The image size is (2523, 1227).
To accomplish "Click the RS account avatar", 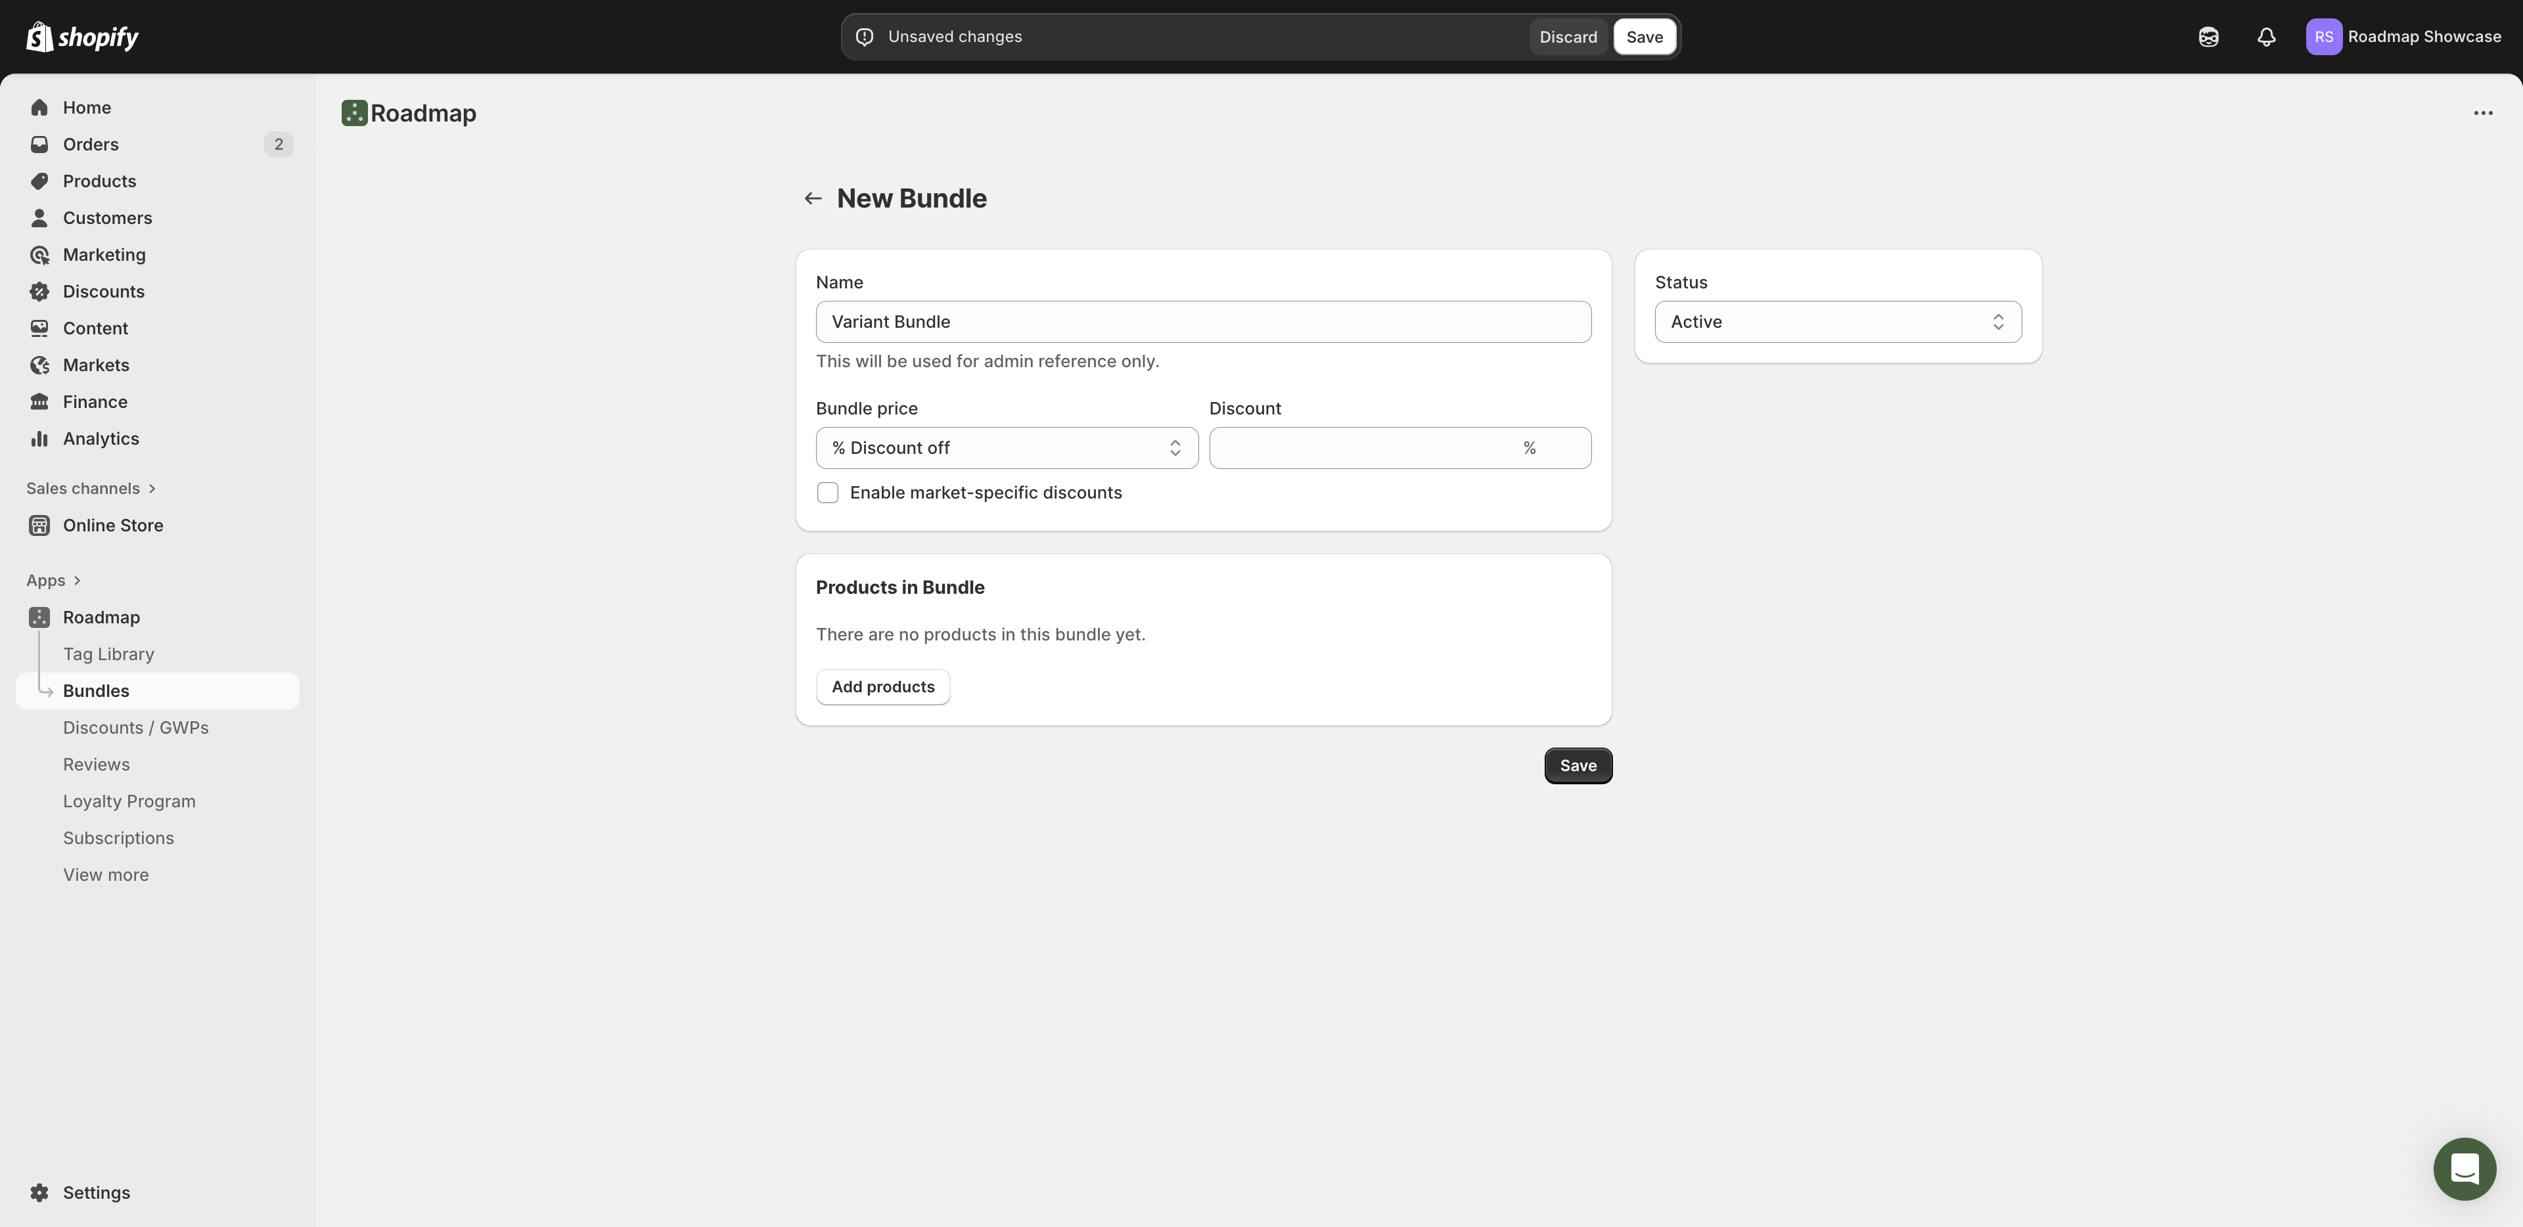I will click(x=2322, y=37).
